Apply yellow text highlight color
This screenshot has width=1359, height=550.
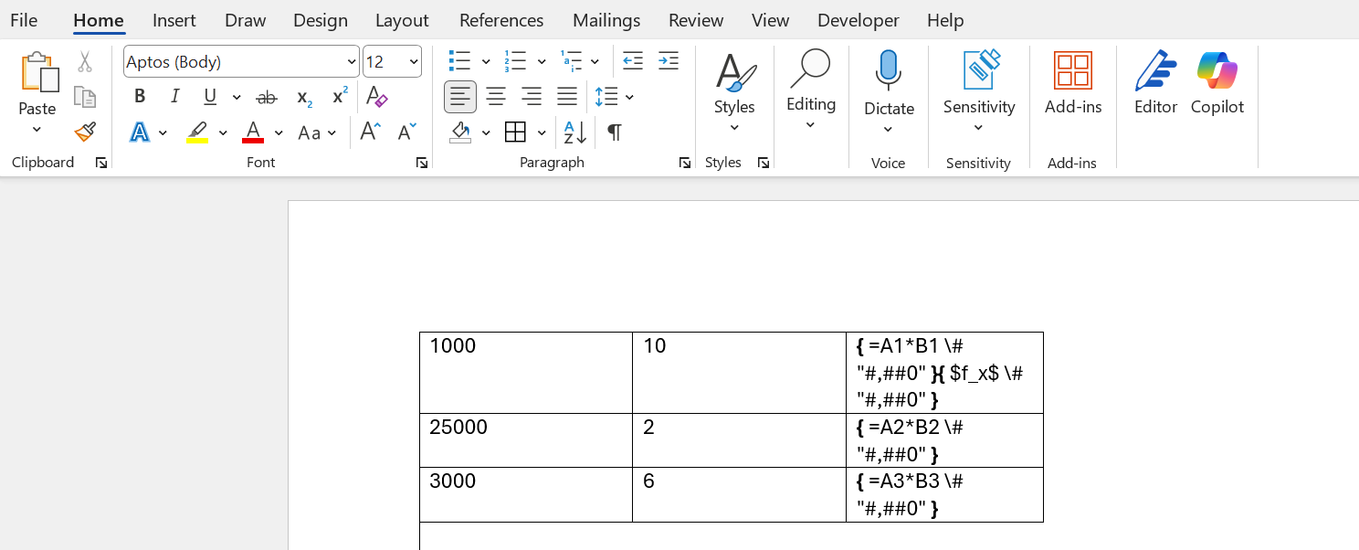click(x=197, y=133)
